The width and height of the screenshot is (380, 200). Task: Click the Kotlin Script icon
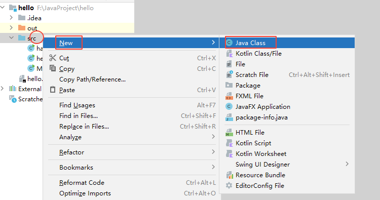coord(229,143)
